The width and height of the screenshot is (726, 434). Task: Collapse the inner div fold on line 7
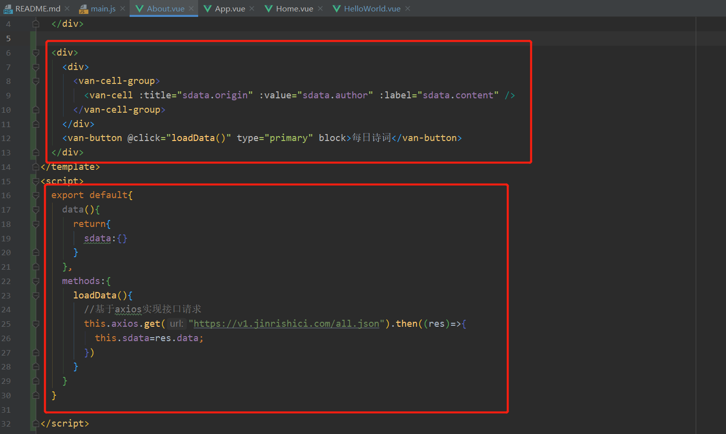coord(36,67)
